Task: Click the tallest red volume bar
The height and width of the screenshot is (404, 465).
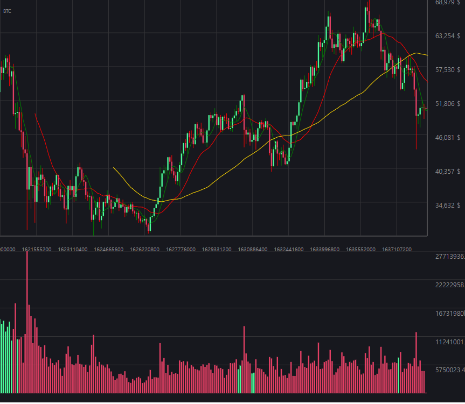Action: tap(27, 322)
